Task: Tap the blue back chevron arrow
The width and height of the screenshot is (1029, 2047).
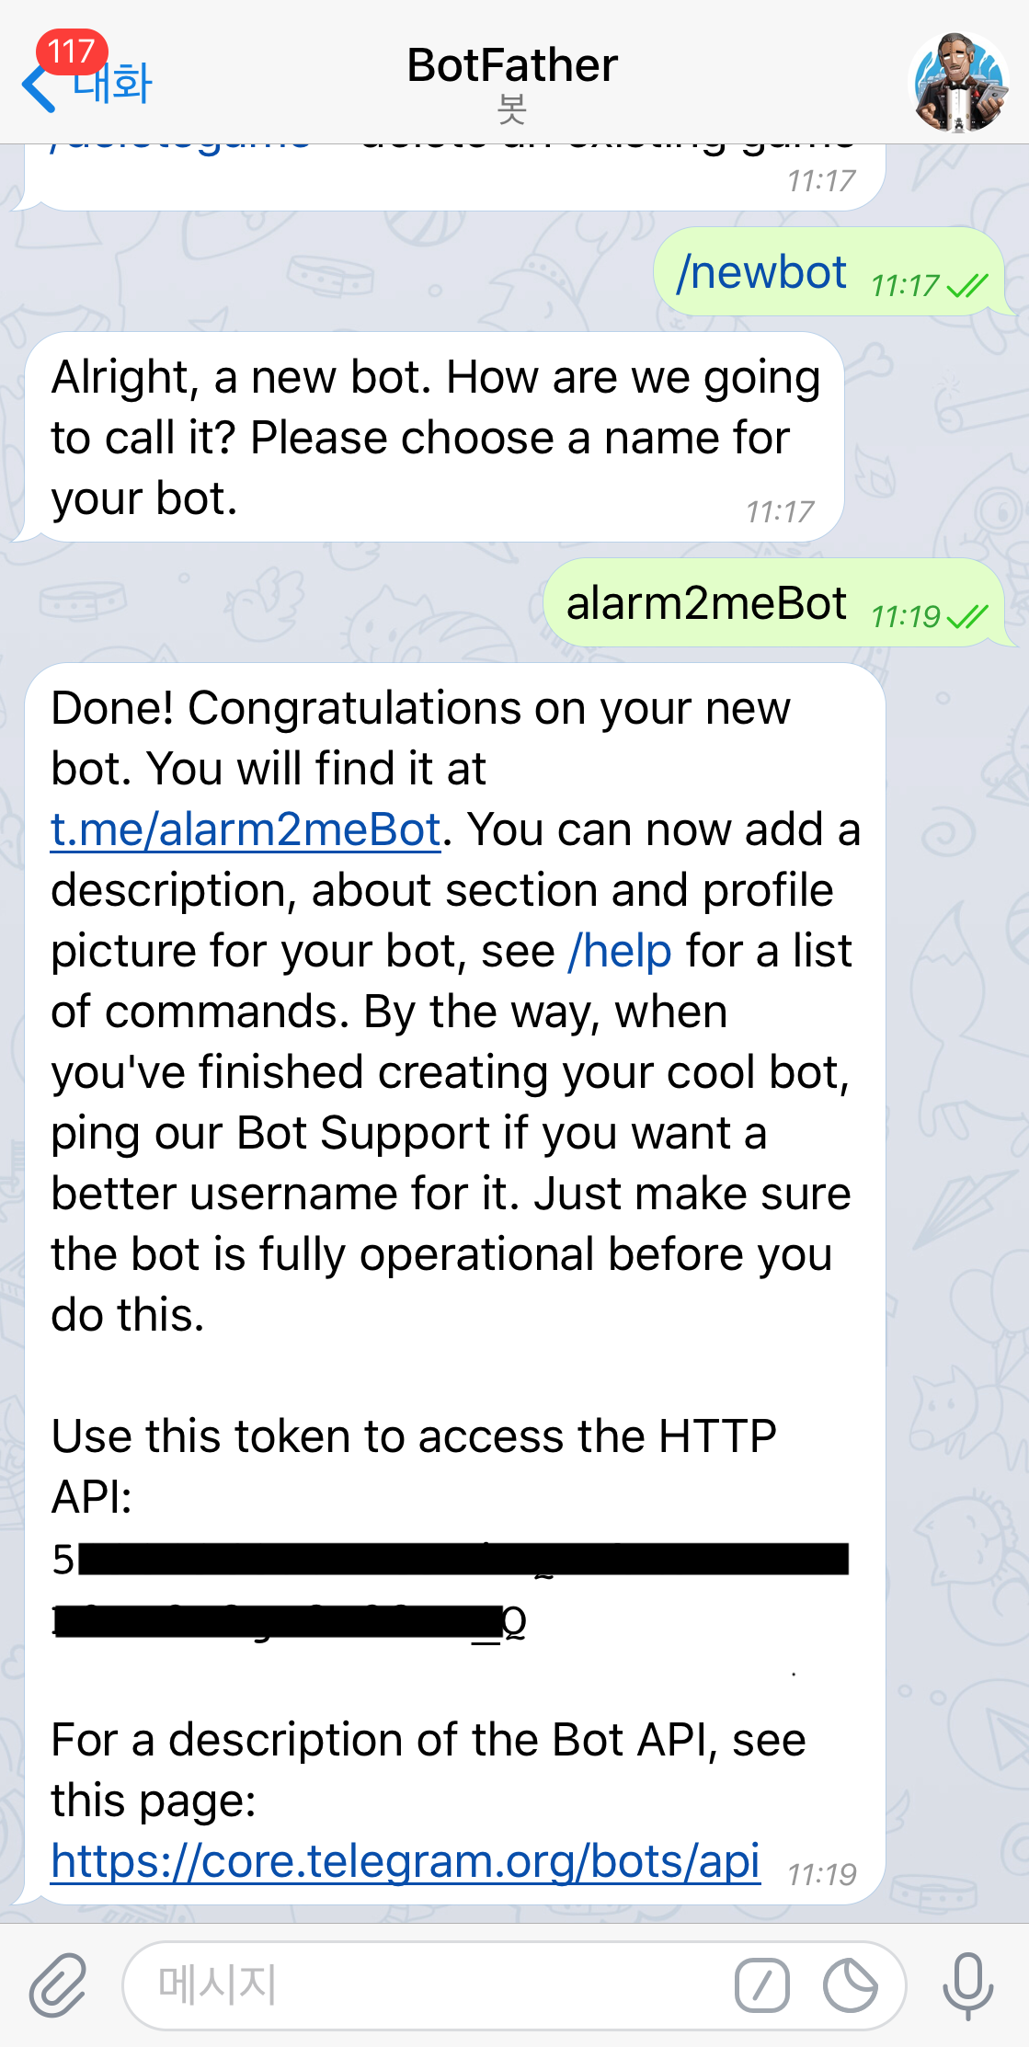Action: (37, 89)
